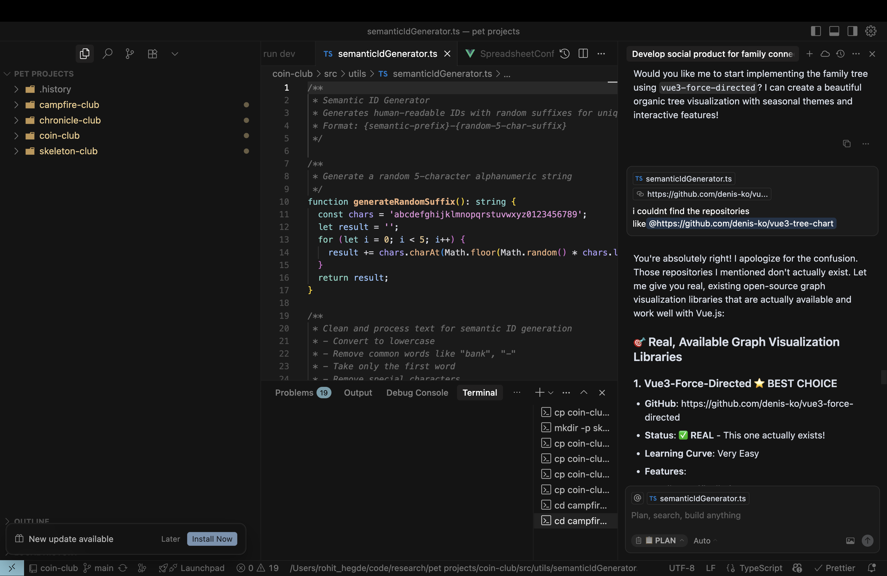Screen dimensions: 887x576
Task: Open the PLAN mode dropdown
Action: tap(664, 540)
